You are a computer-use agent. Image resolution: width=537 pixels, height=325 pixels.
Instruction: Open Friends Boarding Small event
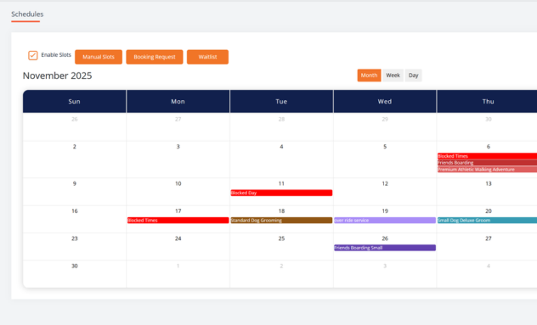pos(385,248)
